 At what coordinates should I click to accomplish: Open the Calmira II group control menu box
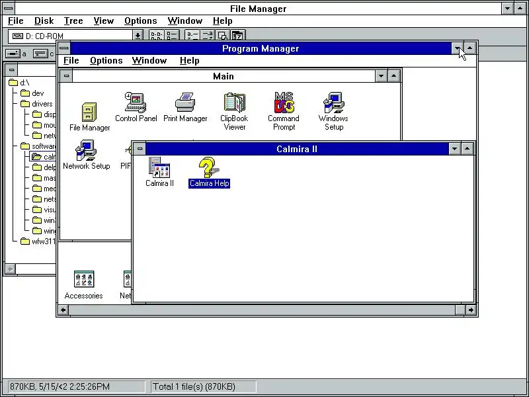140,148
